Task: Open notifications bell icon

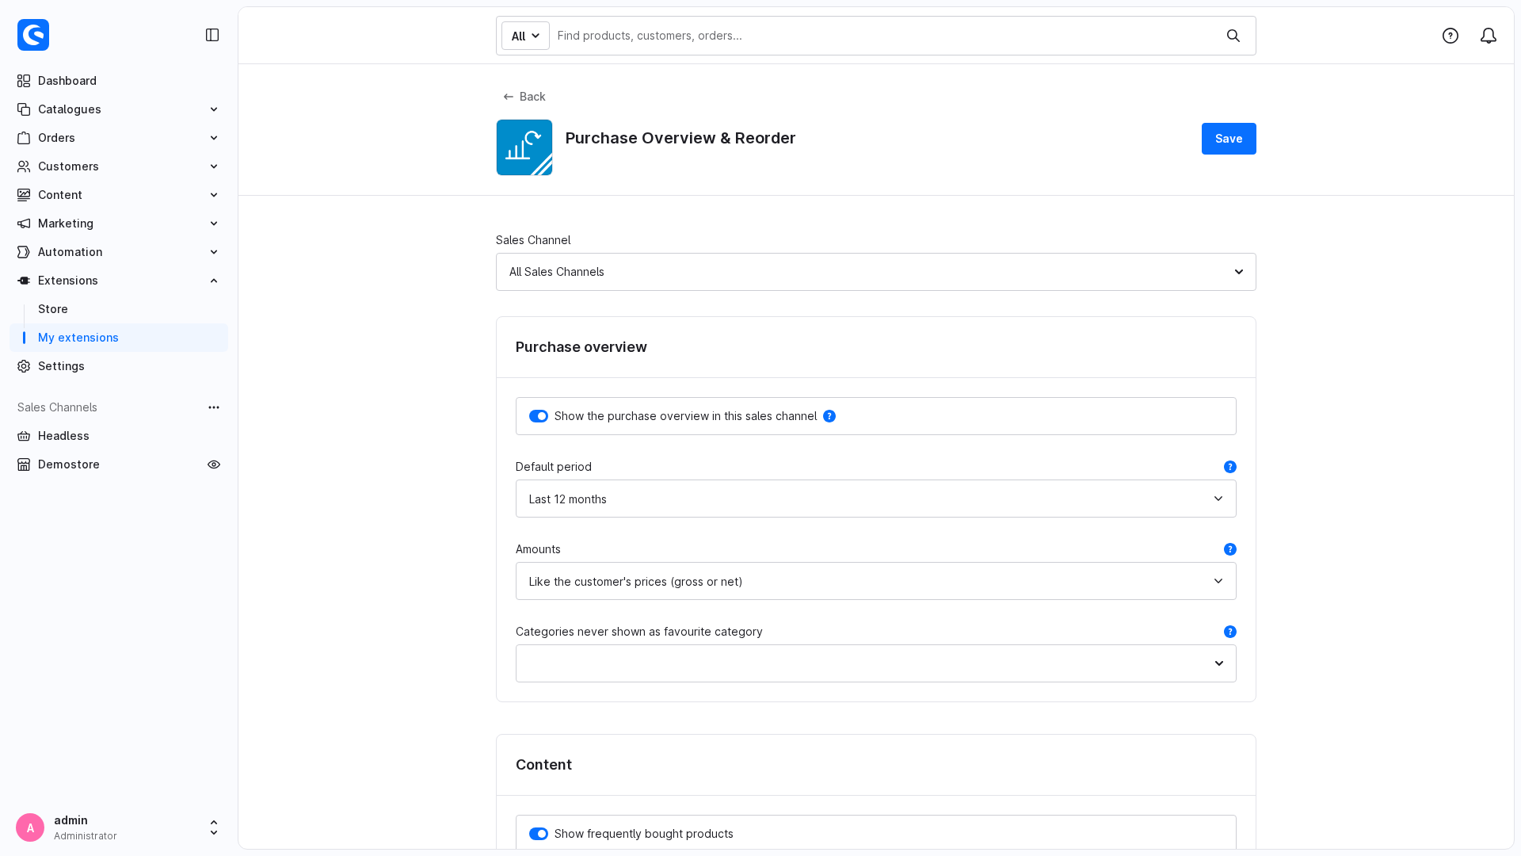Action: pyautogui.click(x=1489, y=36)
